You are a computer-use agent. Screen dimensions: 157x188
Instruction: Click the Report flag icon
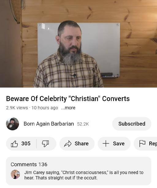coord(142,144)
